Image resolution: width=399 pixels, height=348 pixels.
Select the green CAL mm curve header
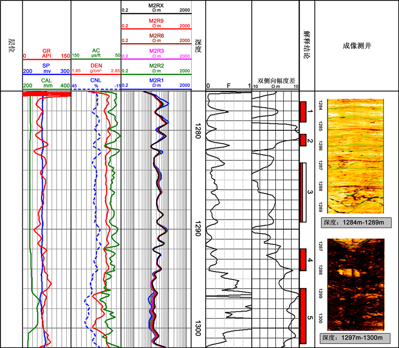[x=47, y=83]
